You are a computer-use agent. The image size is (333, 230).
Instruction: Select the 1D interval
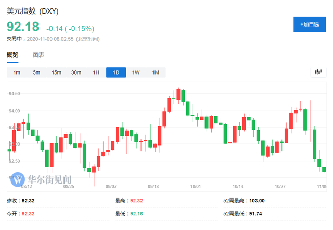click(x=116, y=72)
